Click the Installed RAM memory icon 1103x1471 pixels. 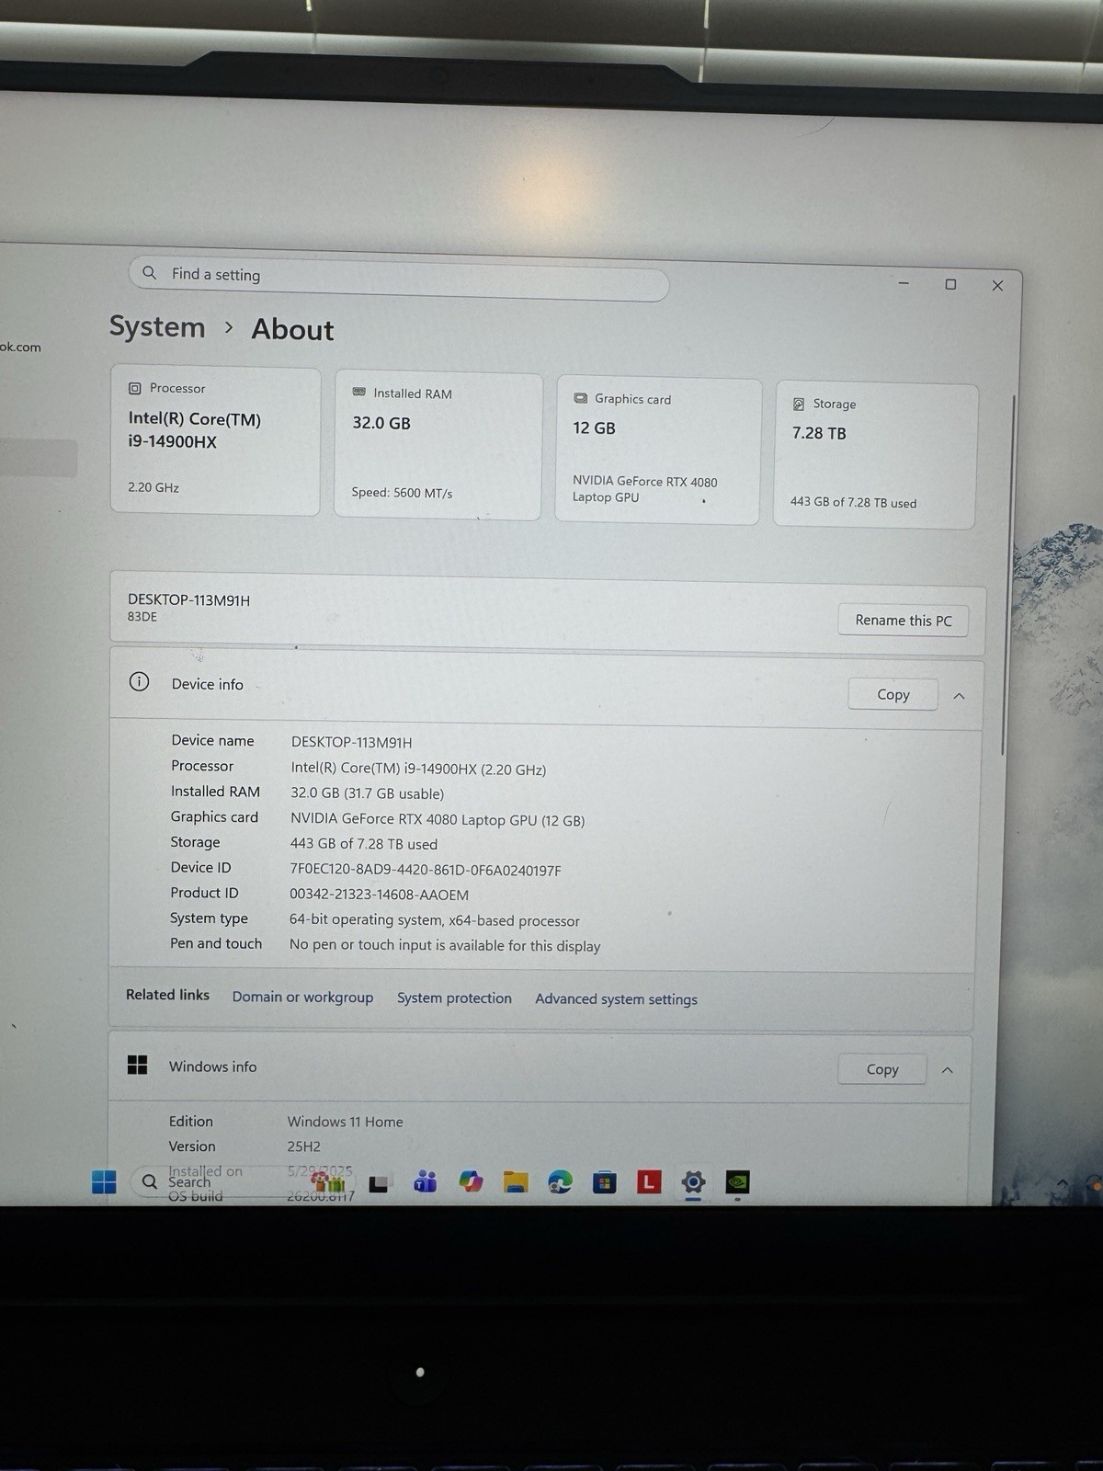coord(359,392)
